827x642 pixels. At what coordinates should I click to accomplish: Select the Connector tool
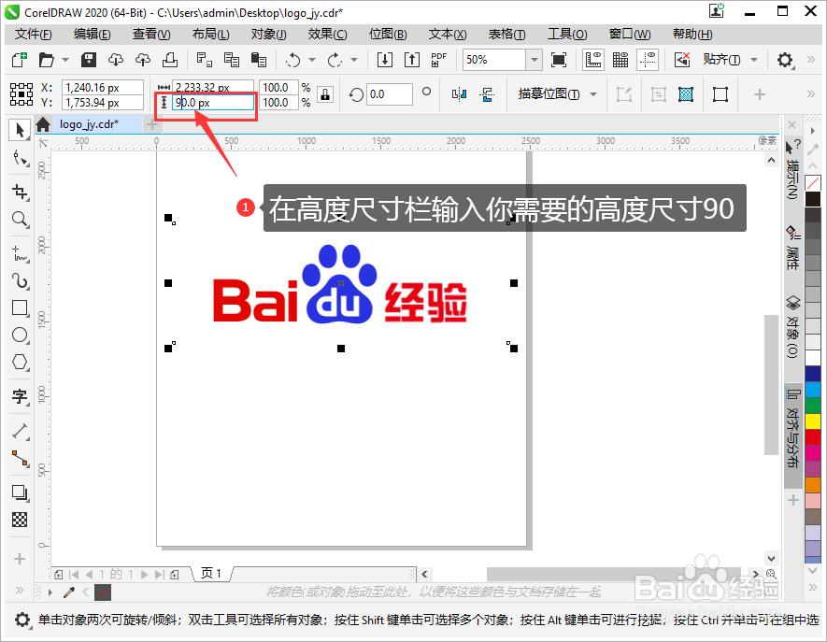coord(20,459)
